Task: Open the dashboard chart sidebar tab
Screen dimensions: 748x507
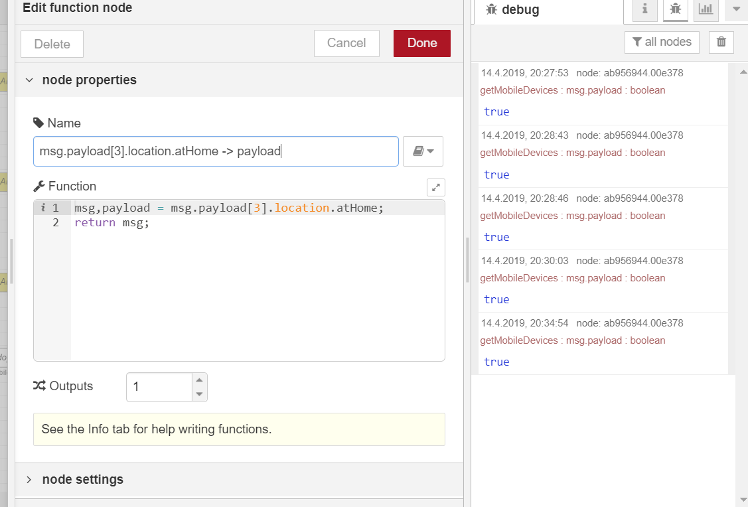Action: click(706, 9)
